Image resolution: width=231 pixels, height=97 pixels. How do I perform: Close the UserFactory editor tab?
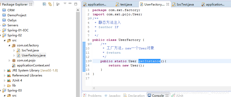168,4
